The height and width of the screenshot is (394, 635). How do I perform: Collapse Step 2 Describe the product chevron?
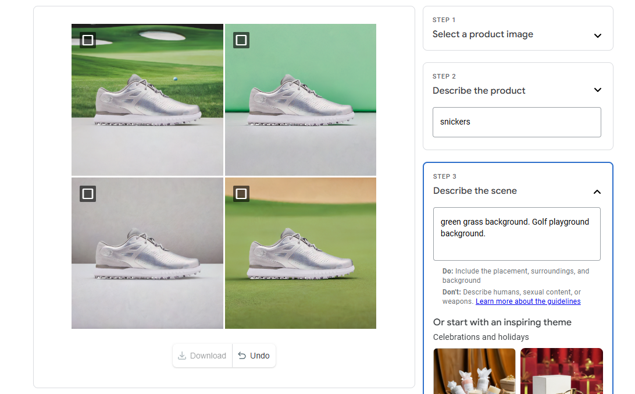pyautogui.click(x=597, y=90)
